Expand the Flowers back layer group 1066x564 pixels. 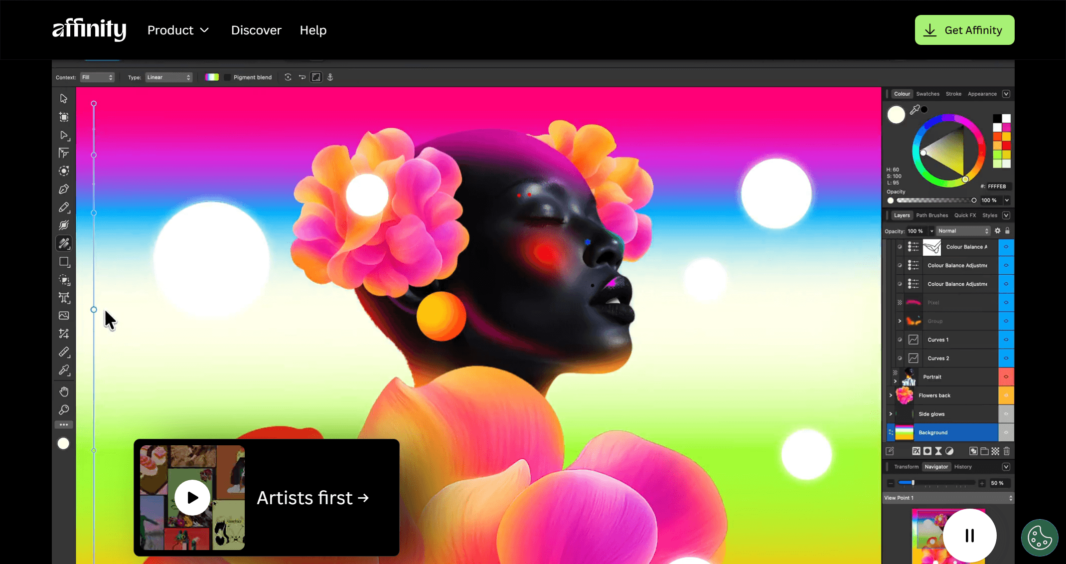(891, 395)
